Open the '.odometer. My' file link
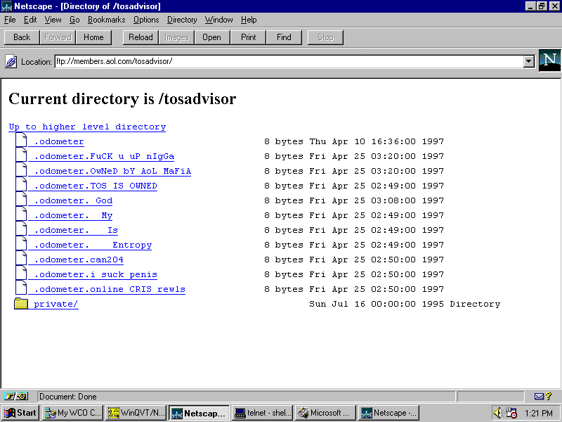 pos(73,215)
